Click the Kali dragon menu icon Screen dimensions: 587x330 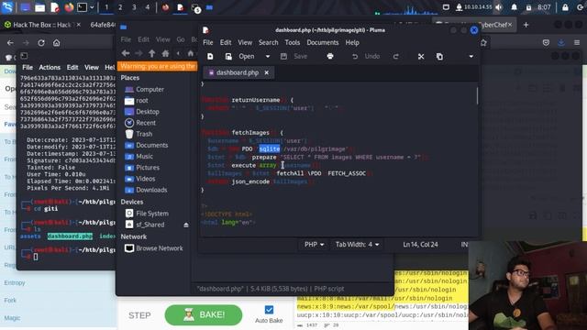[x=7, y=7]
